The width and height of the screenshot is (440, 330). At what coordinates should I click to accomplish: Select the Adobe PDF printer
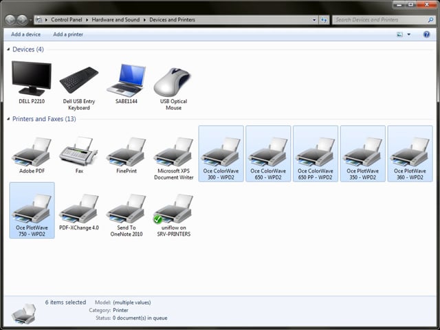(32, 153)
